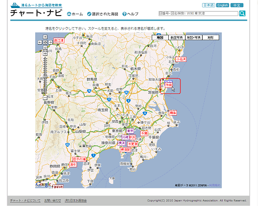Go to ホーム in the header navigation

75,14
